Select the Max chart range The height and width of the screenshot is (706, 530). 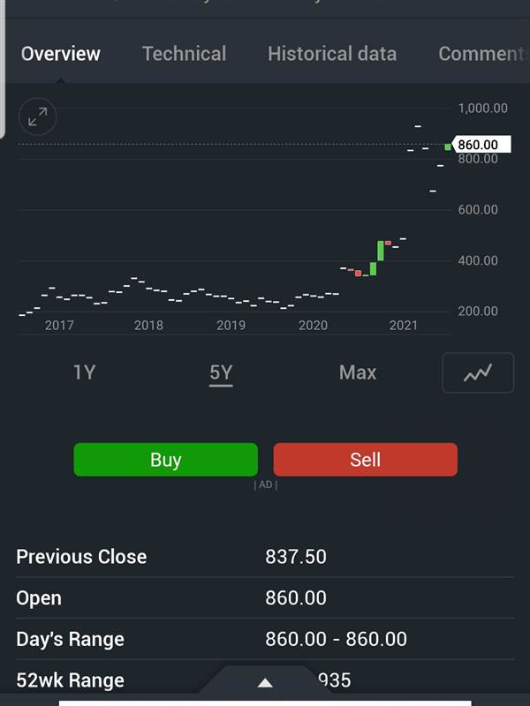pos(358,372)
